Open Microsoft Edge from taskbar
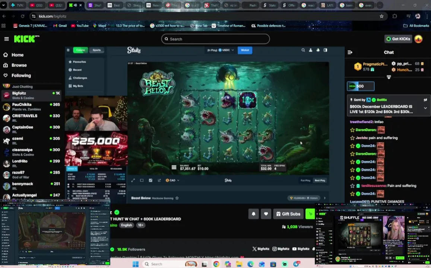431x268 pixels. [250, 264]
